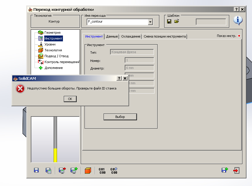Open Контроль перемещений settings
The image size is (252, 186).
pyautogui.click(x=62, y=62)
